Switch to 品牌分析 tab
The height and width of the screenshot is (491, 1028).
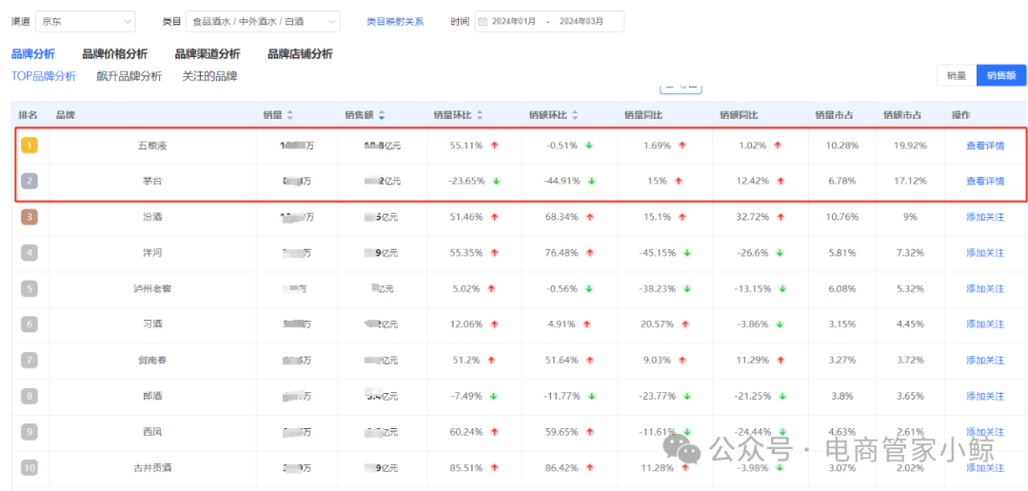coord(33,54)
